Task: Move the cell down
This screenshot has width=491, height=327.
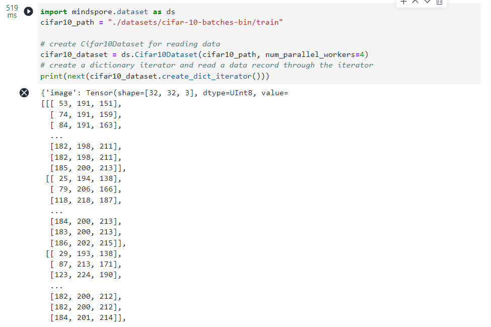Action: tap(428, 2)
